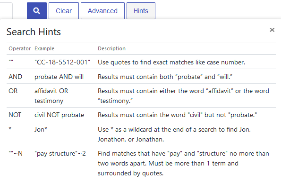Click the "civil NOT probate" example

tap(59, 115)
